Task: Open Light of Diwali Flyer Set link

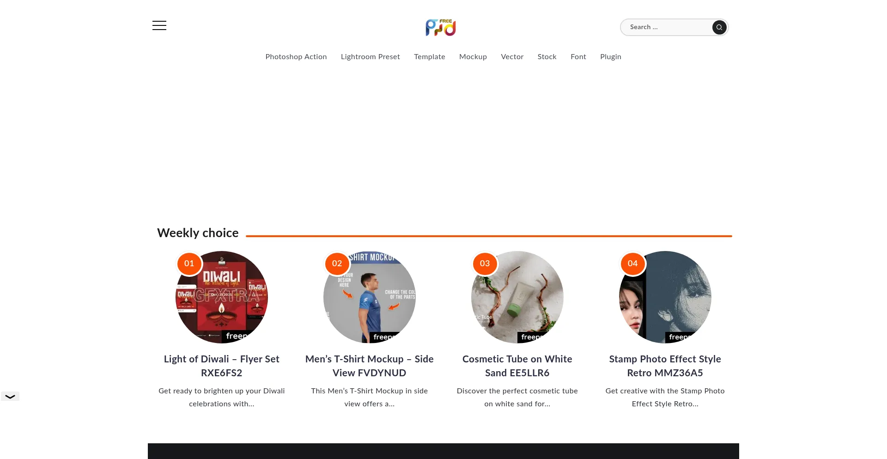Action: (x=222, y=366)
